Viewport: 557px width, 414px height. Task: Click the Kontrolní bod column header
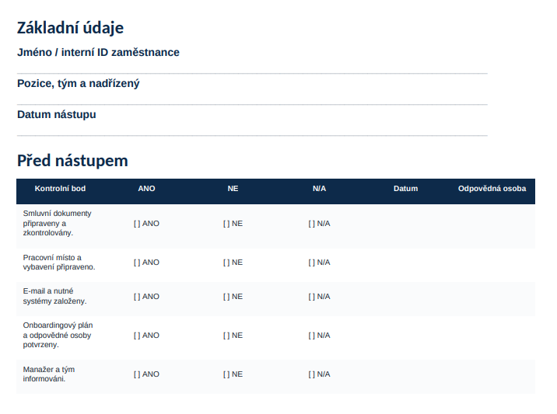tap(60, 189)
